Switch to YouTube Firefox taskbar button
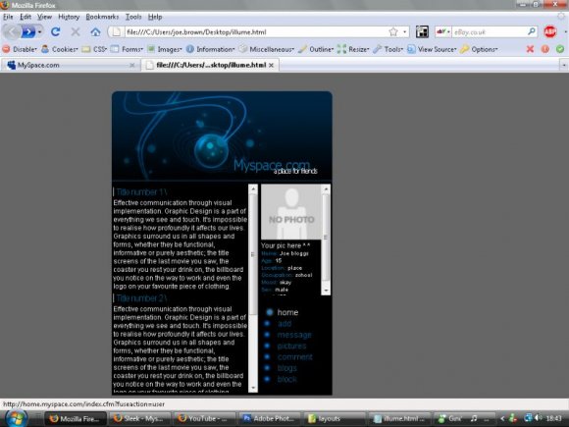 tap(205, 418)
